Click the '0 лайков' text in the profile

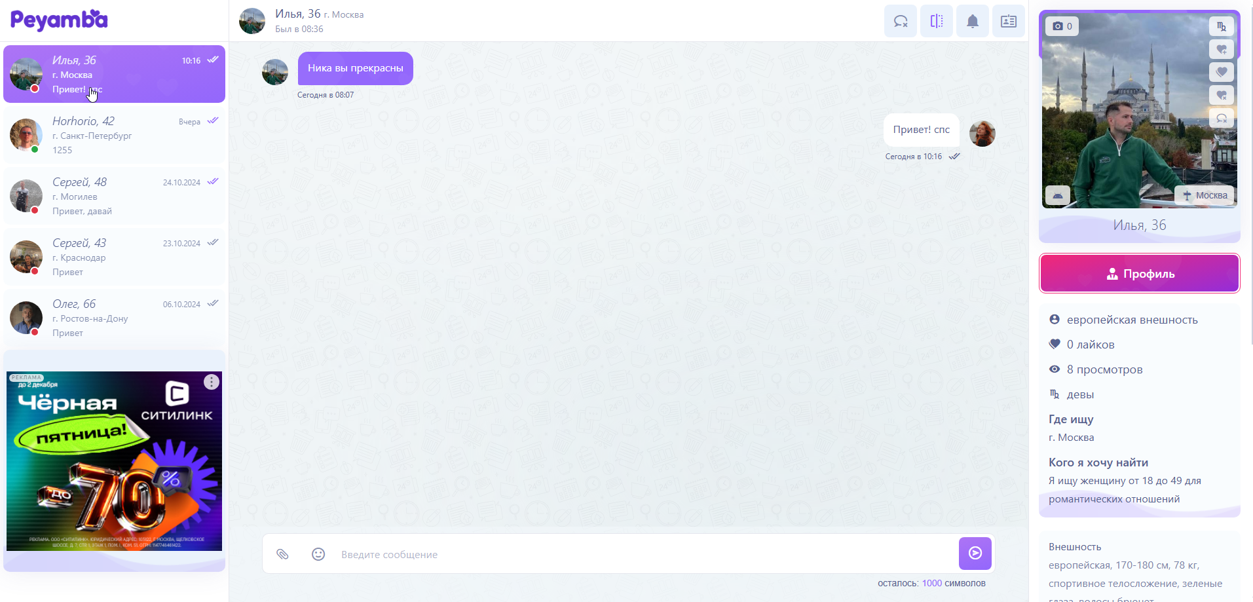[1091, 345]
